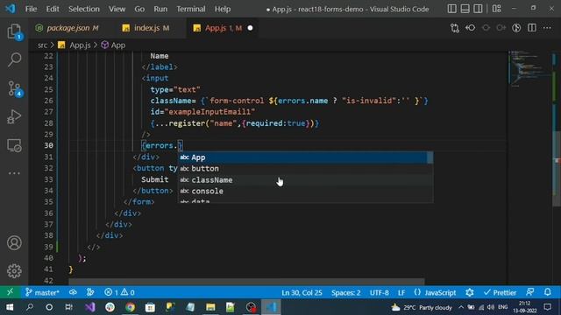The image size is (561, 315).
Task: Select button suggestion in autocomplete list
Action: point(303,169)
